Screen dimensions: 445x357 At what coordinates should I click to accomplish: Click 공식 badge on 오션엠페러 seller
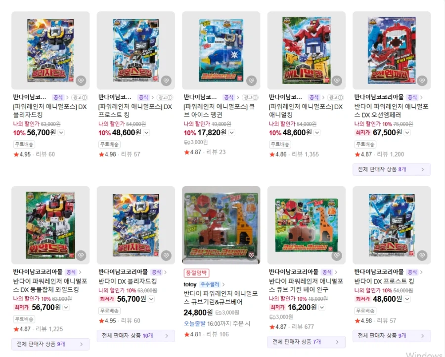pos(412,97)
